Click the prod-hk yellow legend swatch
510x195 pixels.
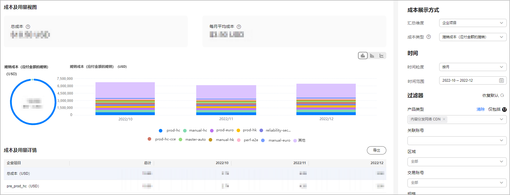(x=238, y=130)
